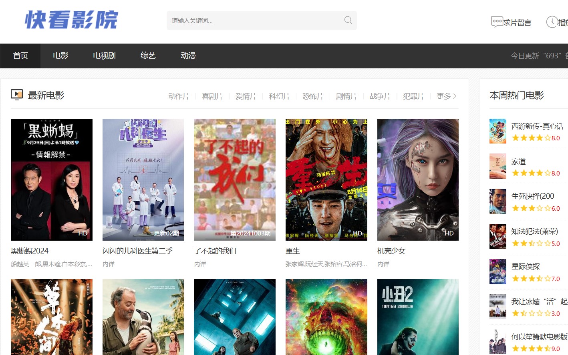Open the 小丑2 movie poster
The image size is (568, 355).
point(418,317)
